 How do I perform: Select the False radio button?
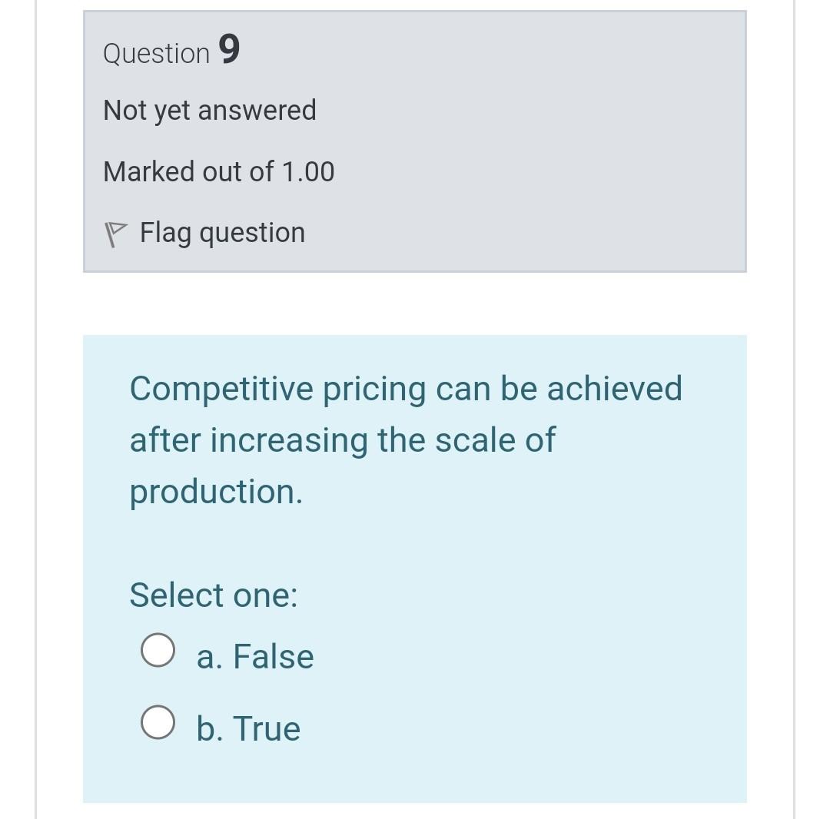[x=158, y=650]
